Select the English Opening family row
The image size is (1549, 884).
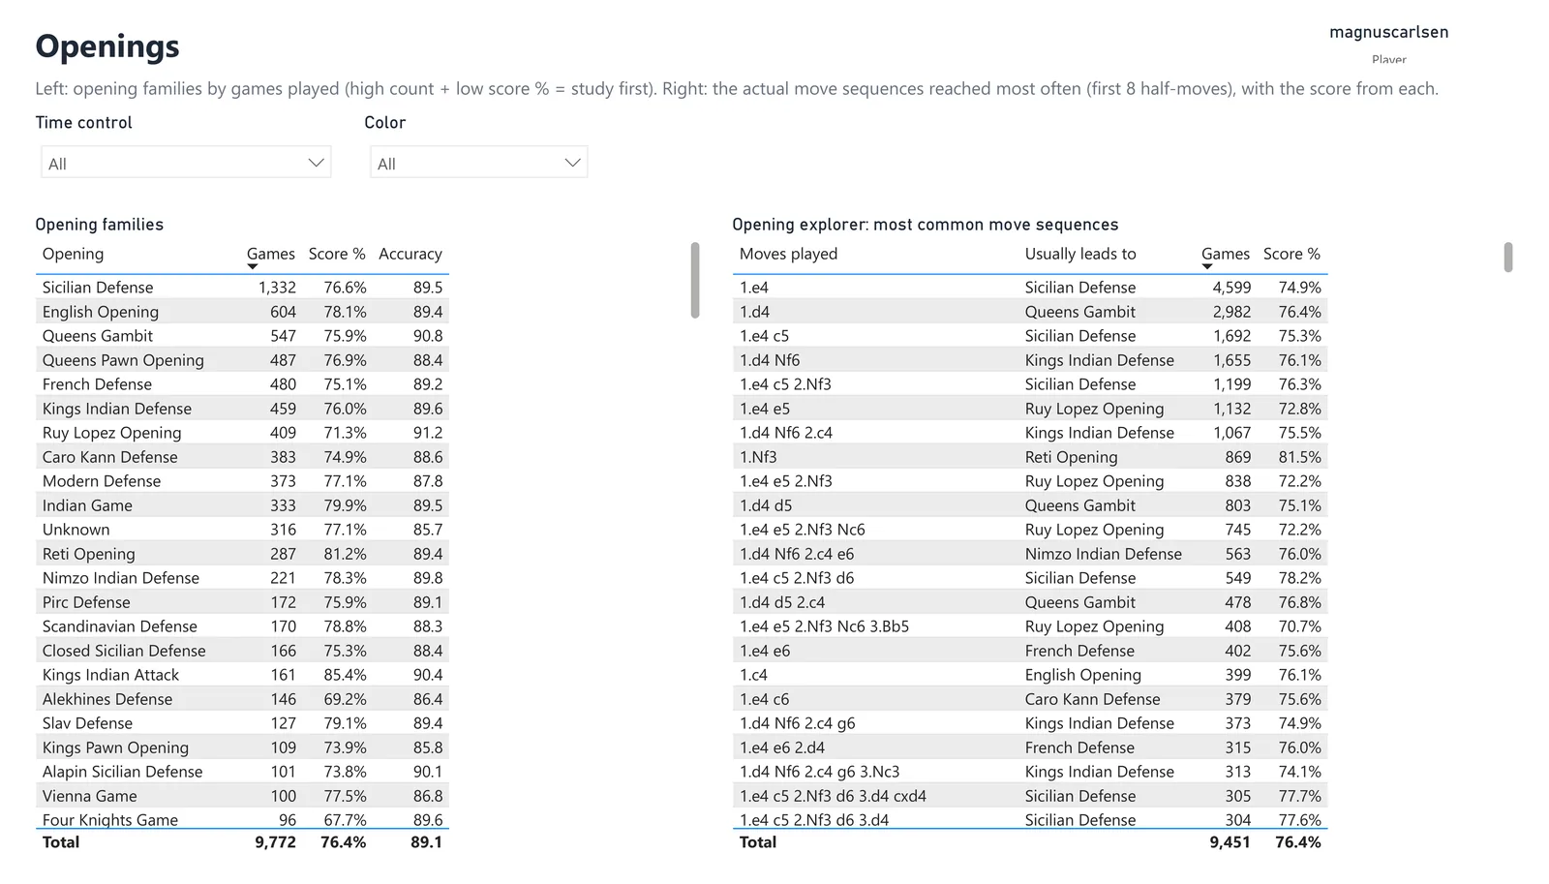[x=242, y=312]
